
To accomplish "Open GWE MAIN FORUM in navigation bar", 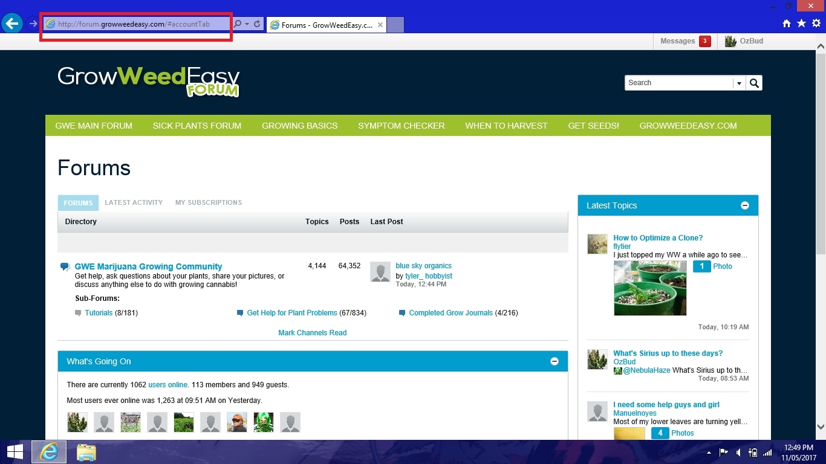I will (94, 126).
